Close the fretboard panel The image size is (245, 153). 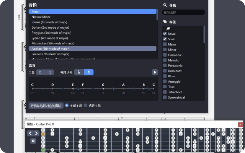(240, 124)
